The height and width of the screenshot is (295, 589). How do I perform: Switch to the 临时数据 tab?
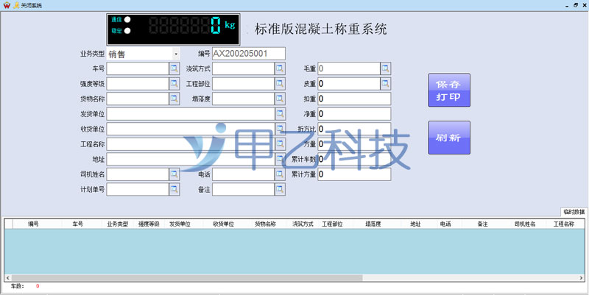574,212
